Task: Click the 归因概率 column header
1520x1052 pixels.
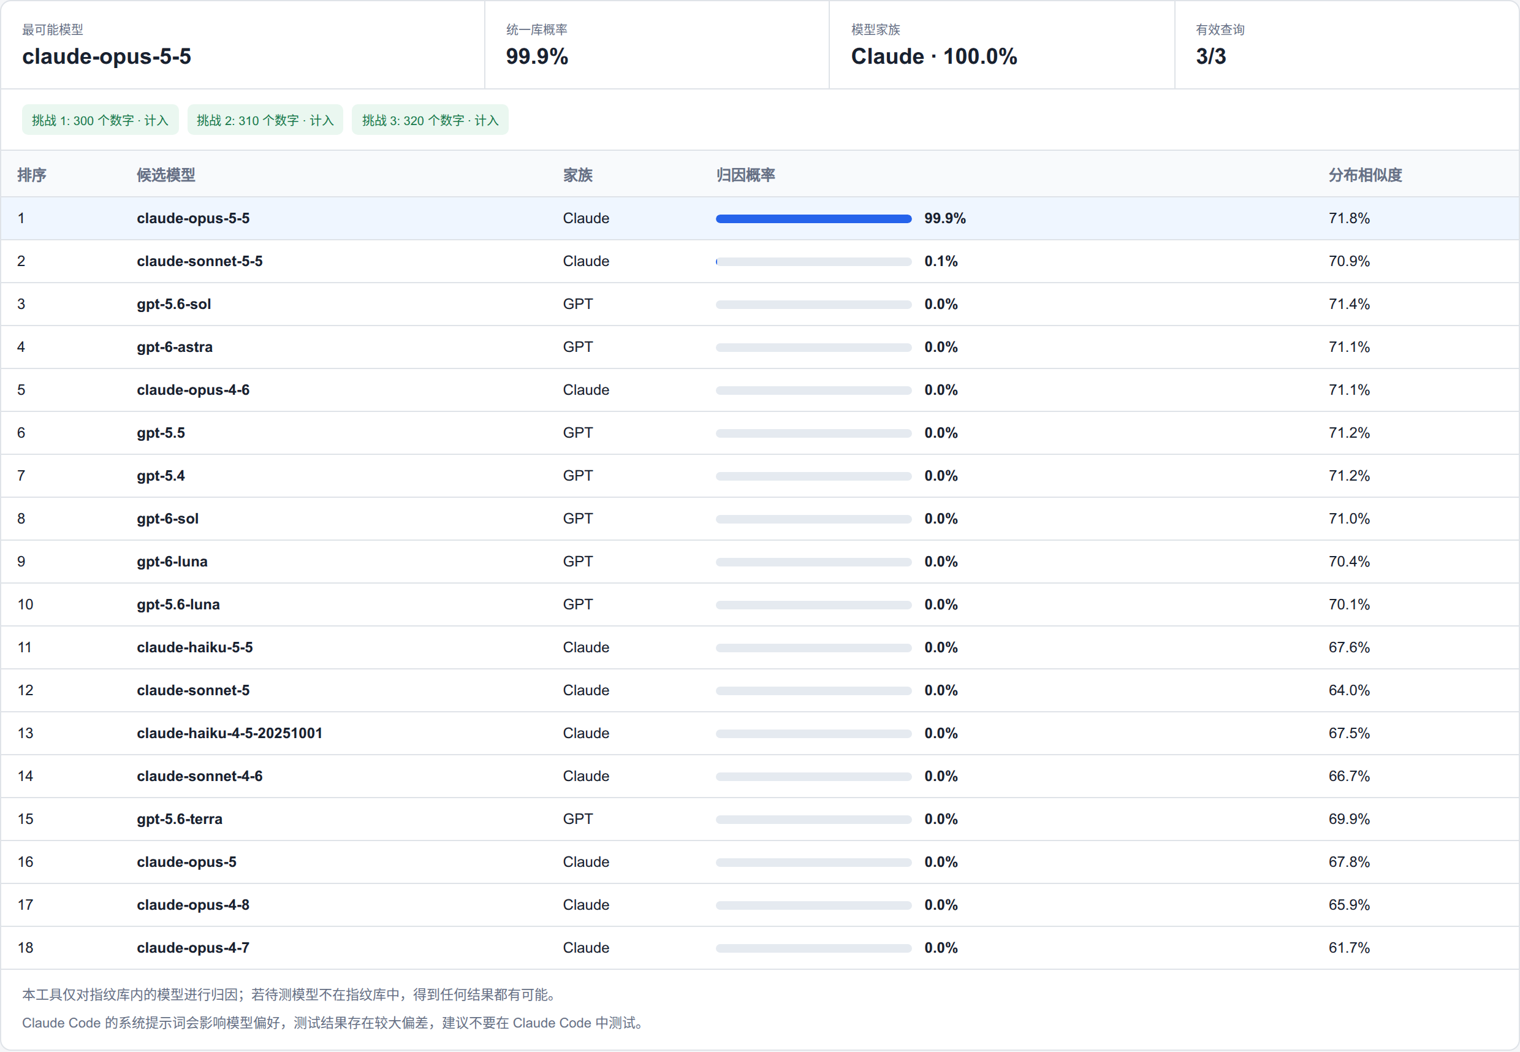Action: point(745,175)
